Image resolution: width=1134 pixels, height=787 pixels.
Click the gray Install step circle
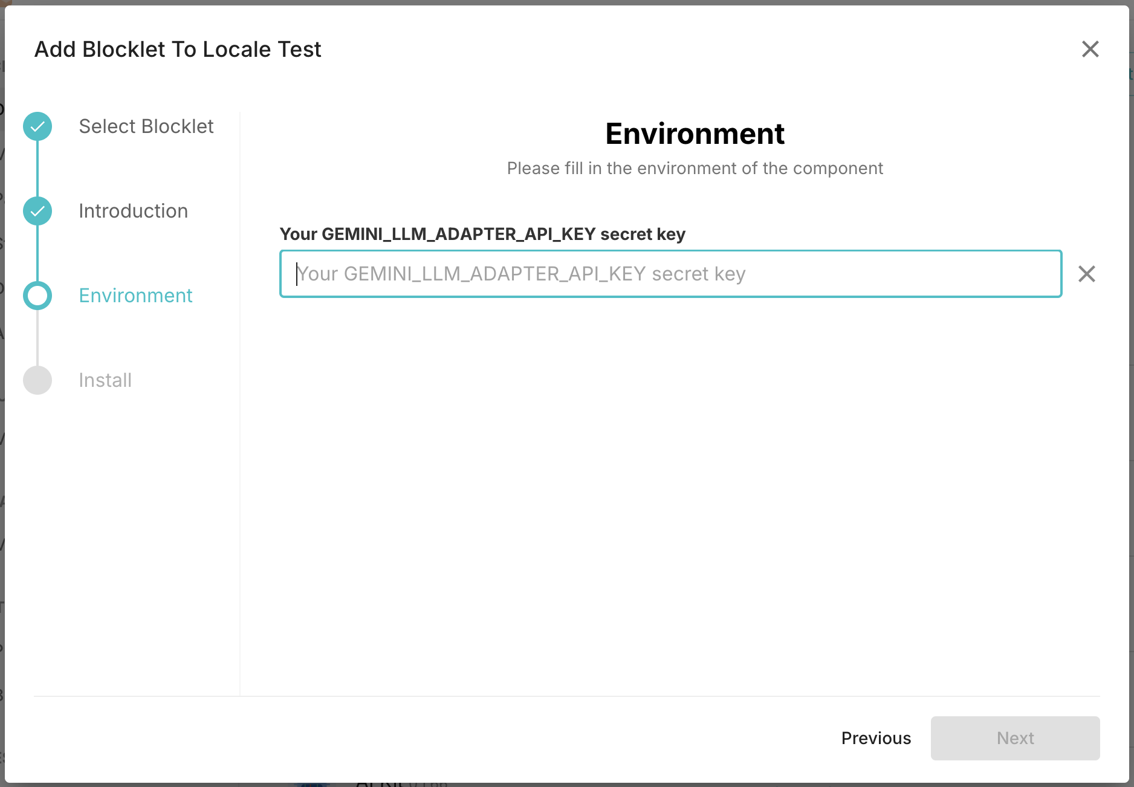click(37, 380)
